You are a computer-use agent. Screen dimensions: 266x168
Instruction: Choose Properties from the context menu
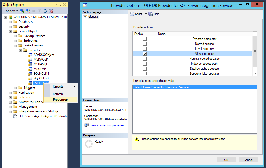[61, 100]
